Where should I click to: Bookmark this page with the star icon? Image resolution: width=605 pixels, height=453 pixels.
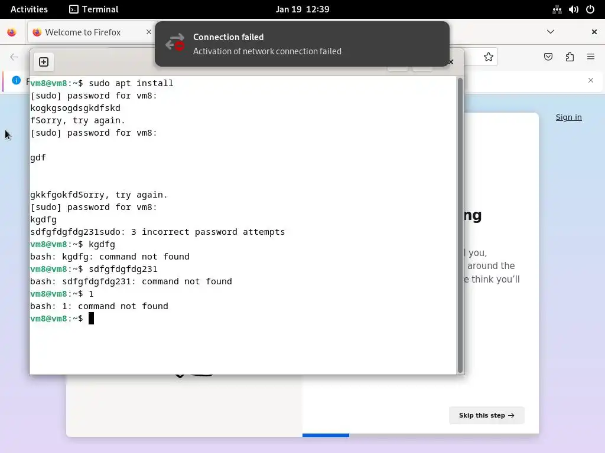pyautogui.click(x=489, y=57)
